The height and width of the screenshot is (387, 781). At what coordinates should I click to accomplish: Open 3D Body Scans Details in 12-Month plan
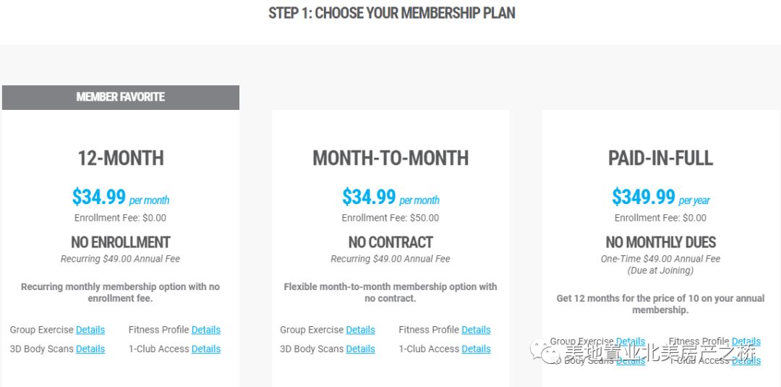[90, 349]
